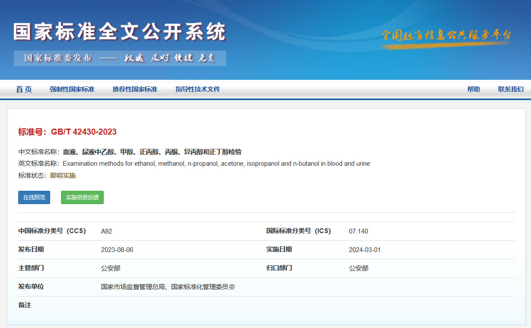Open the 首页 home navigation item
531x328 pixels.
(24, 89)
